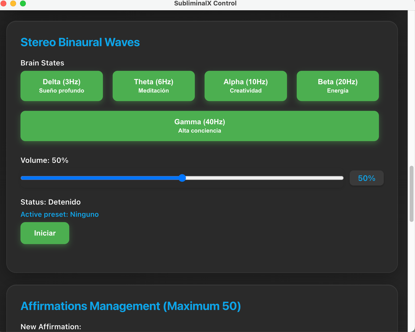415x332 pixels.
Task: Click the Status: Detenido label
Action: (51, 202)
